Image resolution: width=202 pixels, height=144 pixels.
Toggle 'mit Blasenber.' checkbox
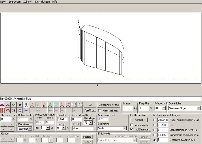(x=132, y=129)
